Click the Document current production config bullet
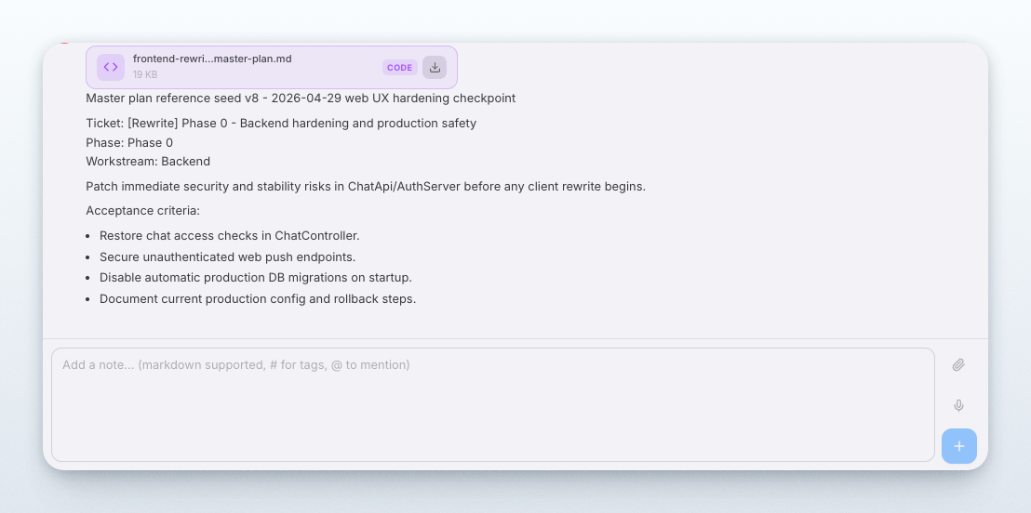This screenshot has width=1031, height=513. 258,298
